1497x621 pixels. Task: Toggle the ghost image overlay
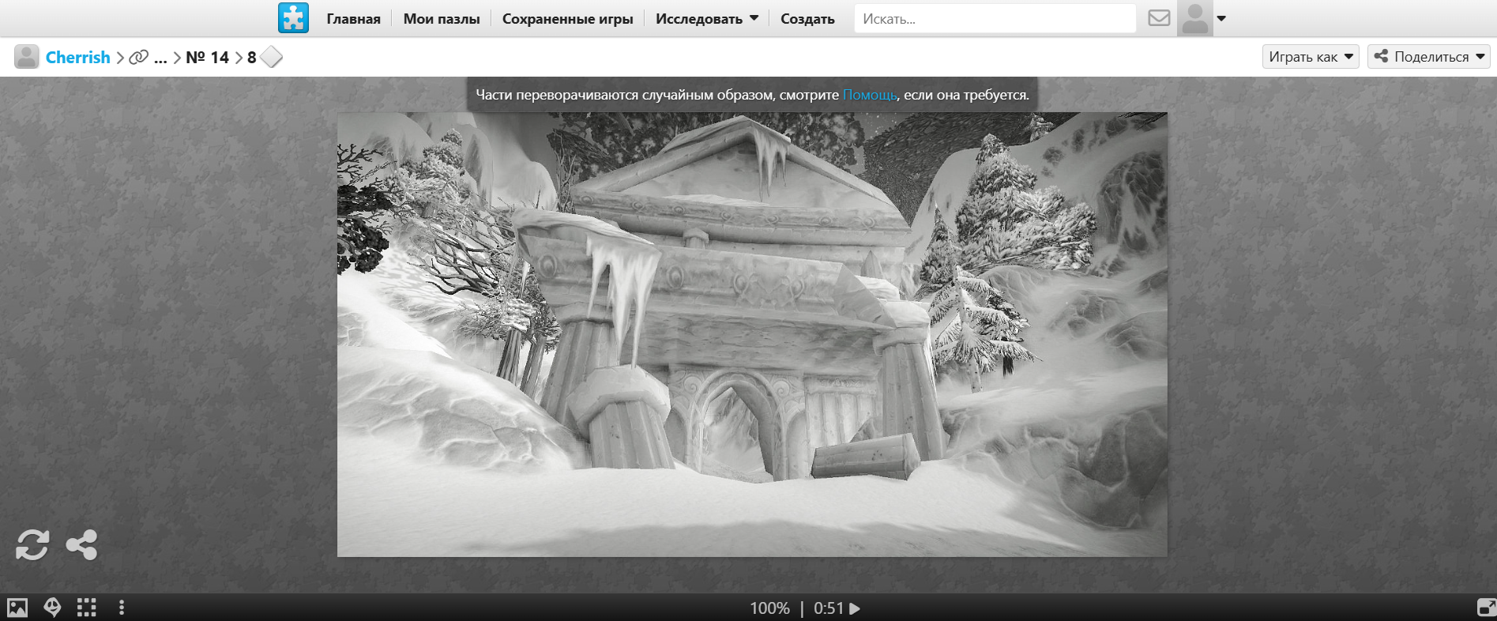pos(52,608)
